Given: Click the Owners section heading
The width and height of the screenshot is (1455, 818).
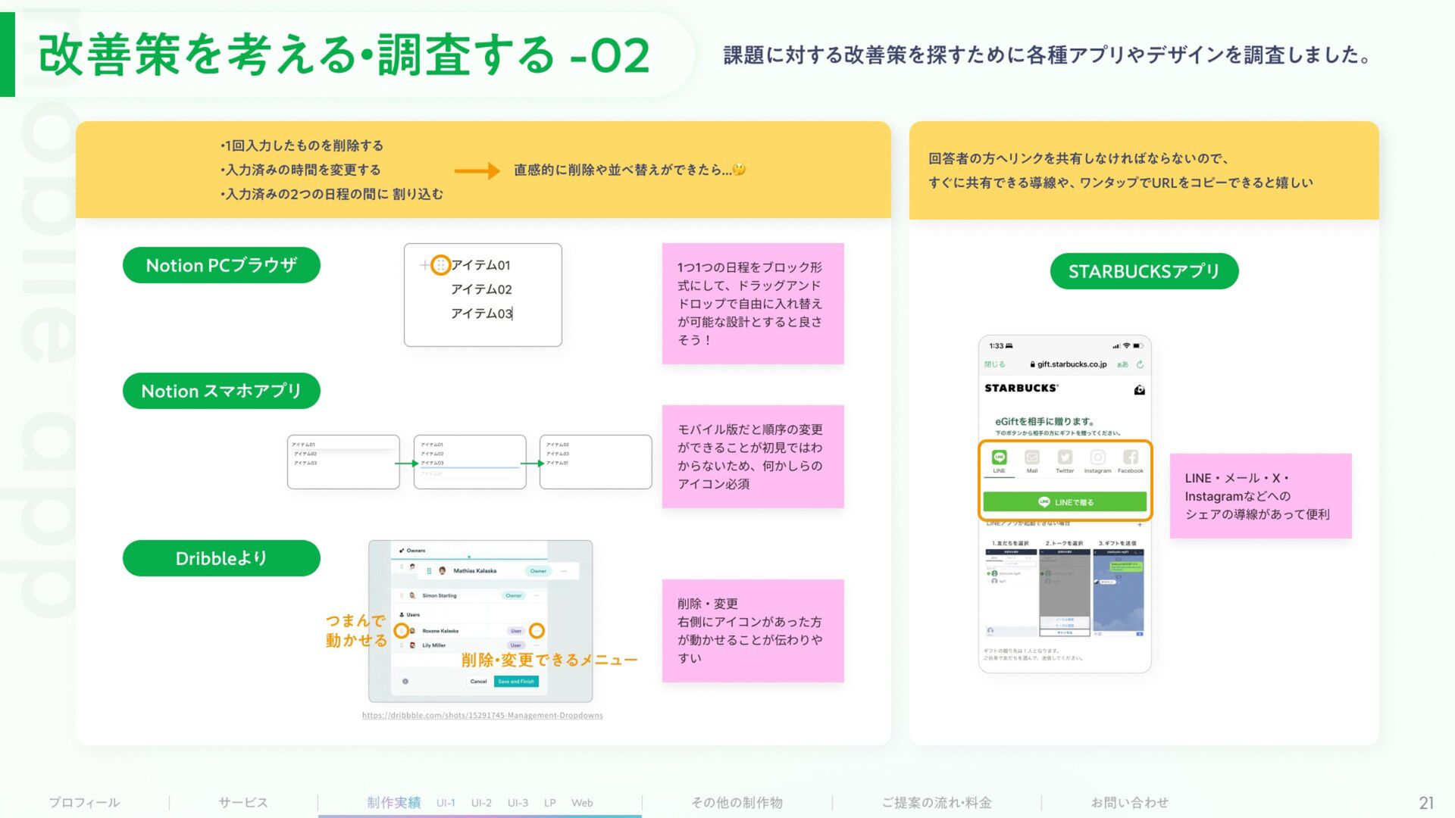Looking at the screenshot, I should click(x=412, y=551).
